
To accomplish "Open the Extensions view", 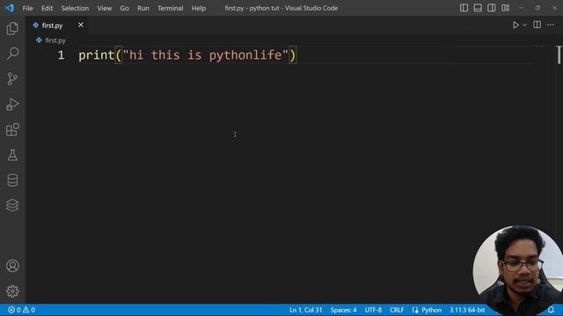I will [x=12, y=130].
